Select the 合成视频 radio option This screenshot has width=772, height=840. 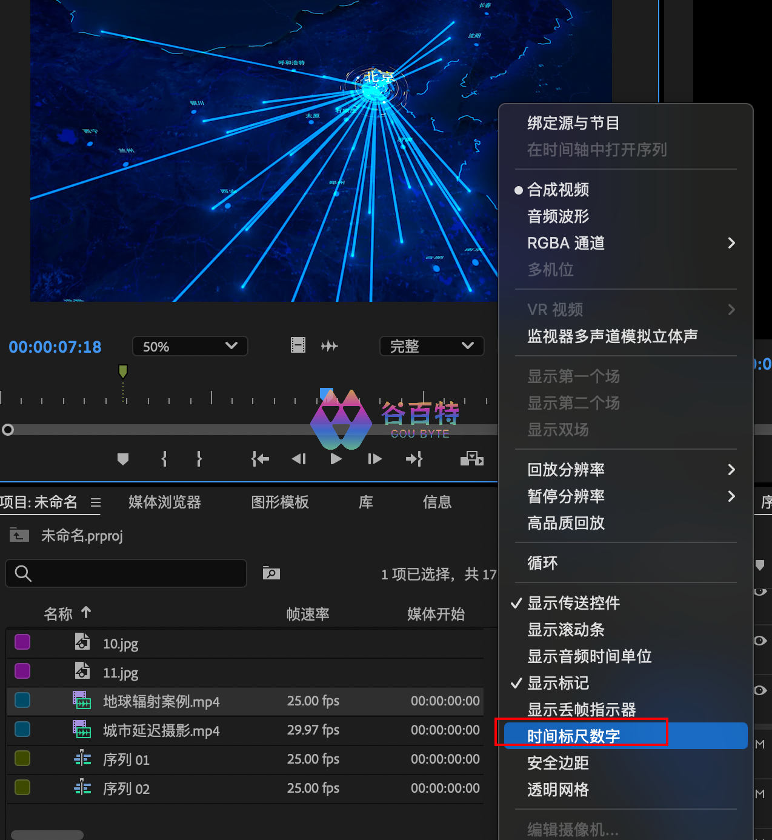[x=557, y=190]
